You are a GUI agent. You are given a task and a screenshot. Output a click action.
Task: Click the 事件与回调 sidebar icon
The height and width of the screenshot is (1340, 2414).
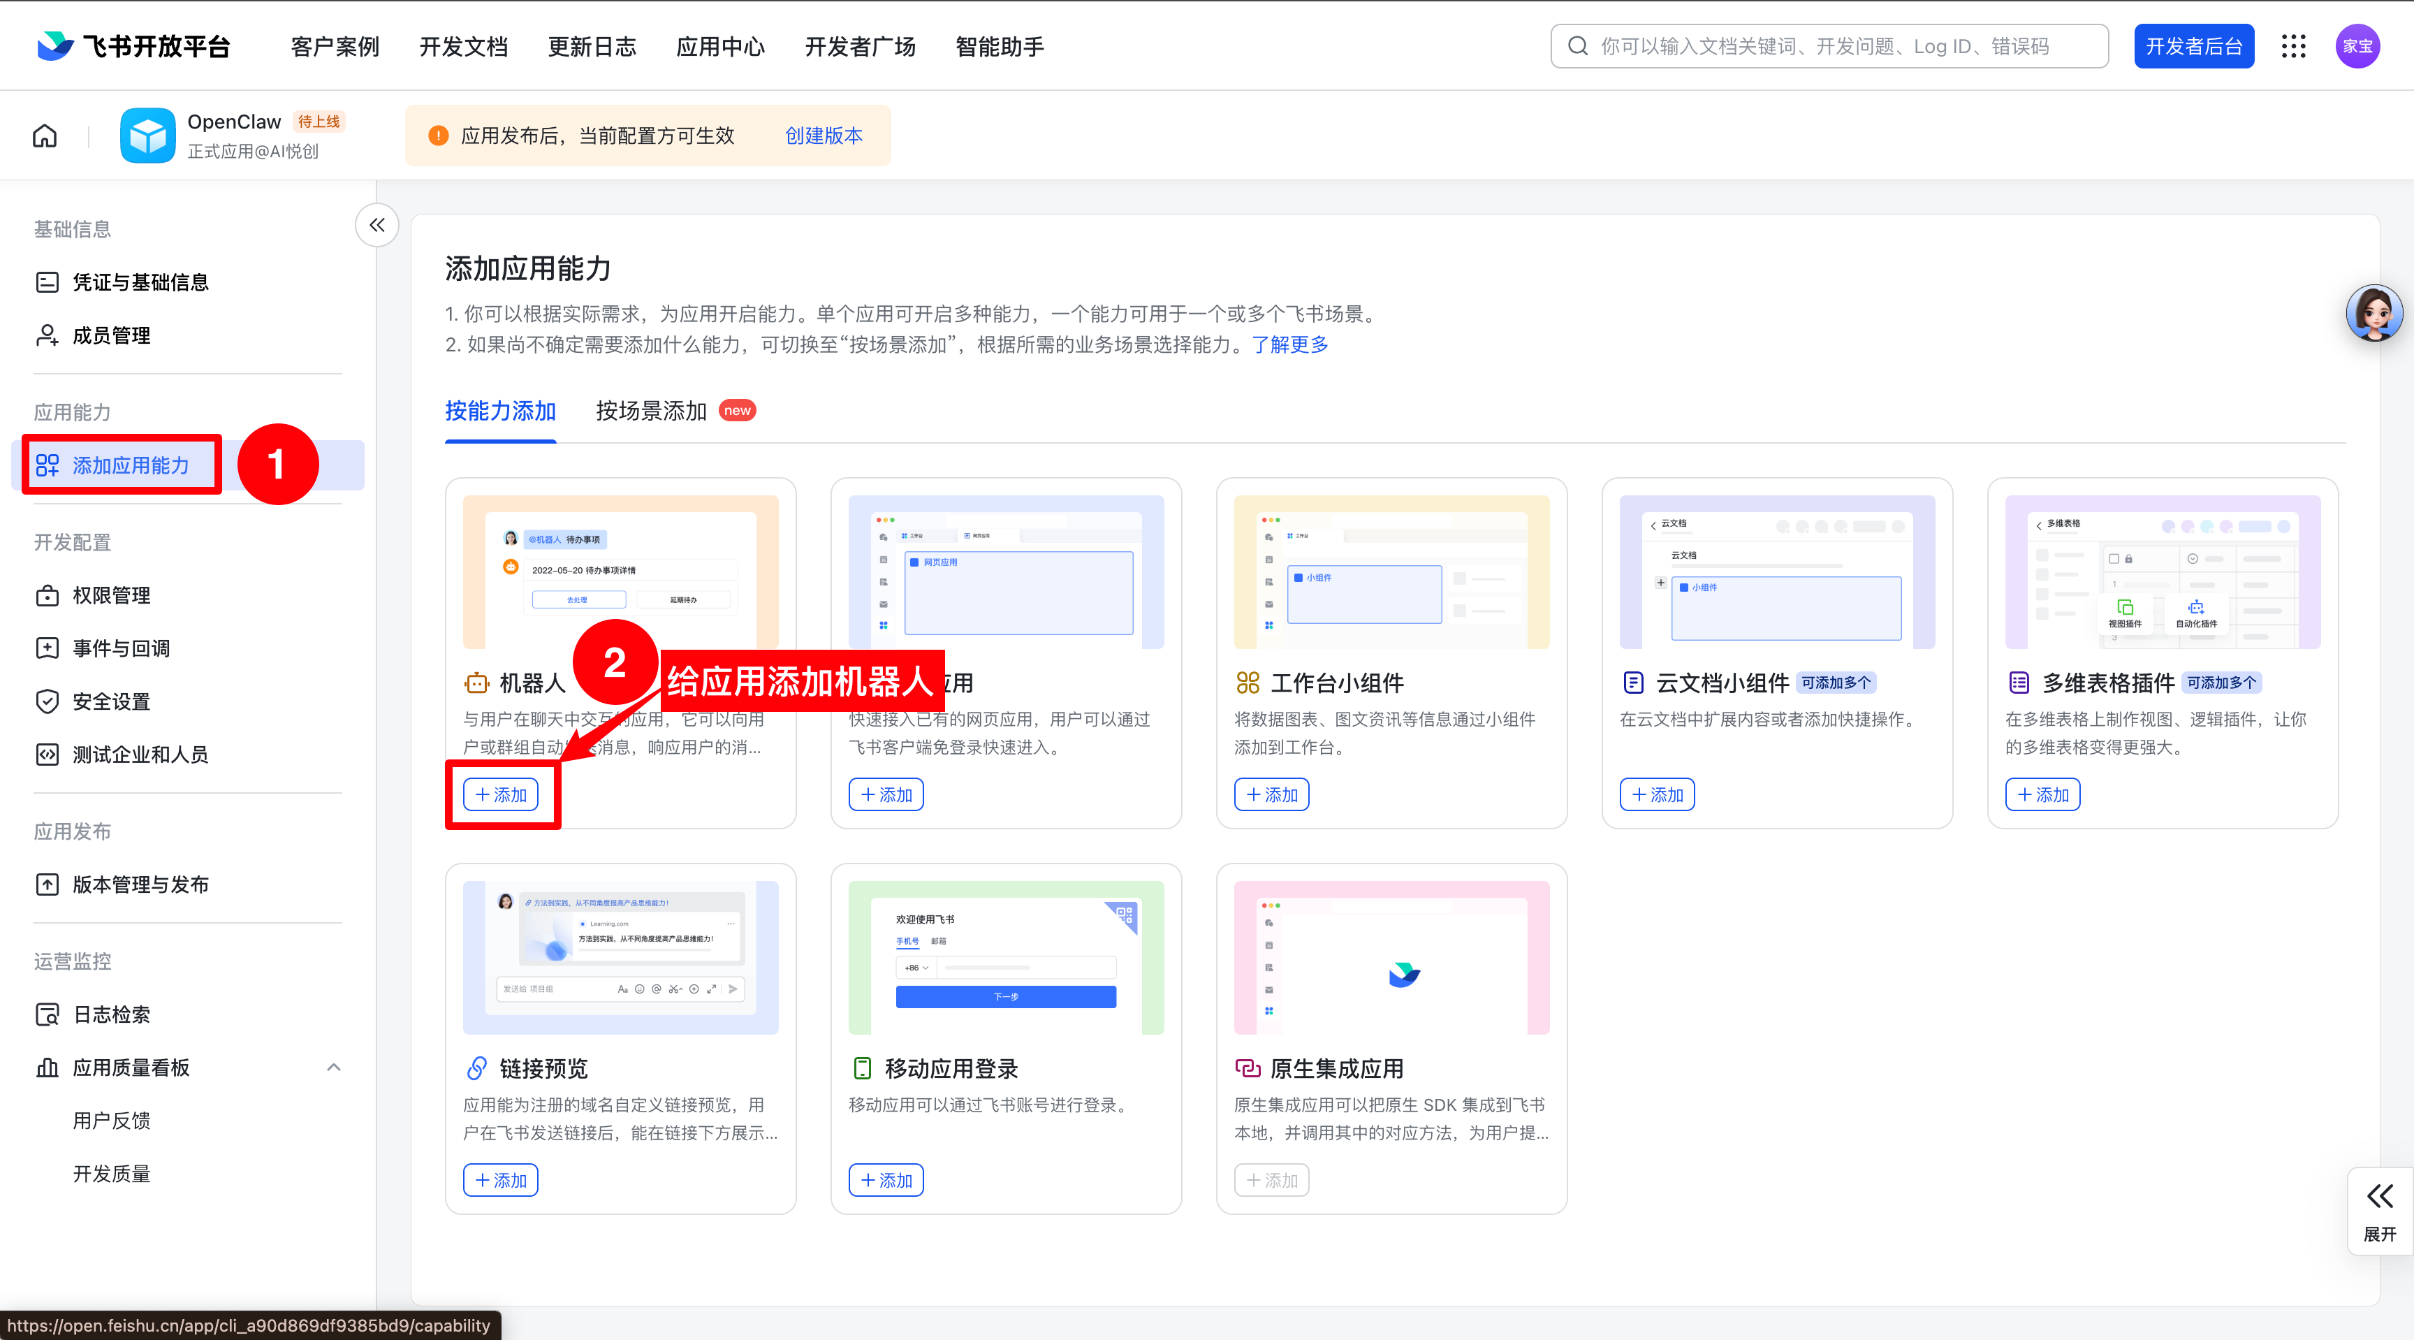point(47,648)
